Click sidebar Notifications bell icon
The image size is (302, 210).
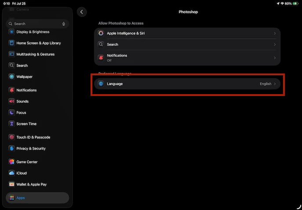(11, 90)
